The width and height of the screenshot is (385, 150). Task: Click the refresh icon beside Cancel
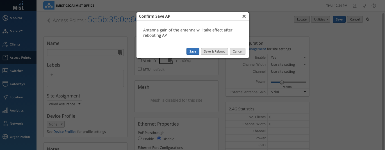[367, 19]
